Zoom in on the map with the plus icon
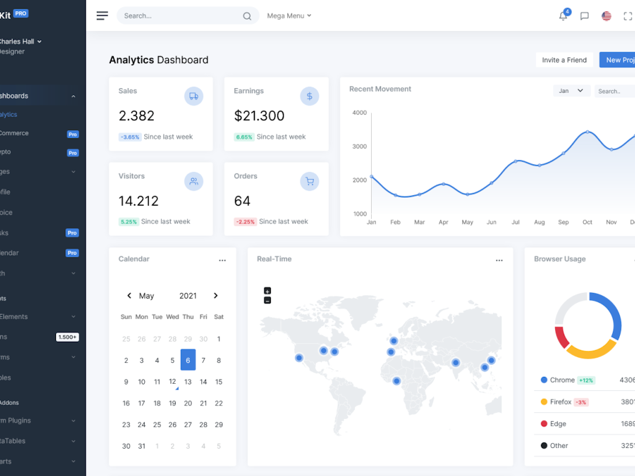Viewport: 635px width, 476px height. pyautogui.click(x=267, y=290)
